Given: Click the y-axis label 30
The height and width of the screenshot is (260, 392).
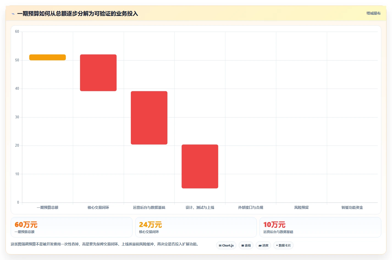Looking at the screenshot, I should point(17,117).
